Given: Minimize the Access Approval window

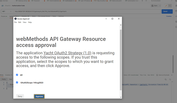Looking at the screenshot, I should point(106,19).
